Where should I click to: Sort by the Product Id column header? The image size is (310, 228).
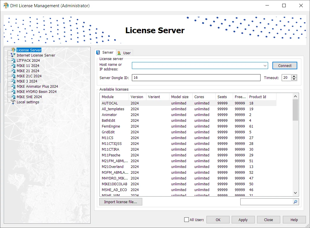tap(261, 97)
